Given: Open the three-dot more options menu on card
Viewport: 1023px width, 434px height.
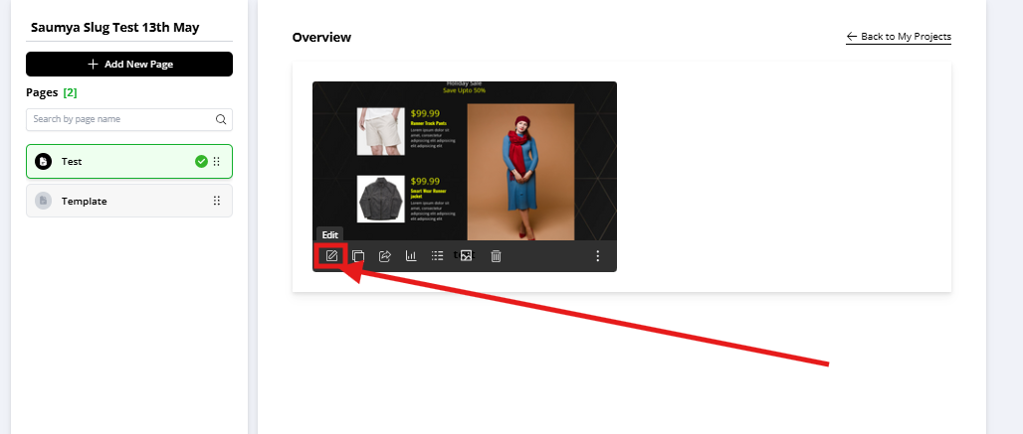Looking at the screenshot, I should [x=598, y=255].
